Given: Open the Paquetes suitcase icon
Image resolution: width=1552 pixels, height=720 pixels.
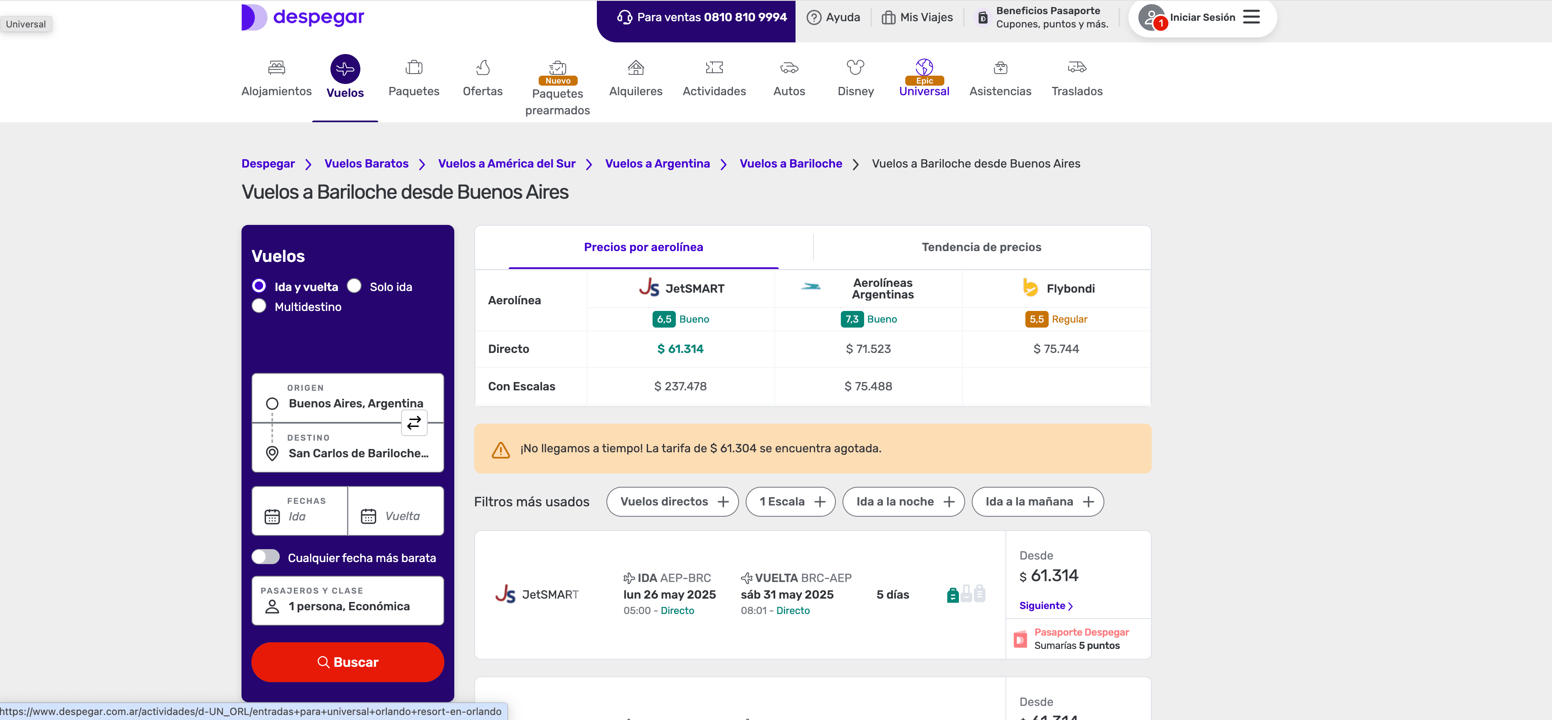Looking at the screenshot, I should [413, 67].
